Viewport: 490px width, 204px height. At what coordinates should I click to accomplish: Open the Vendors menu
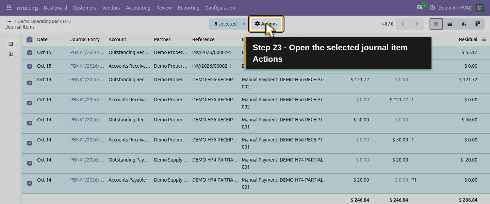pyautogui.click(x=111, y=7)
